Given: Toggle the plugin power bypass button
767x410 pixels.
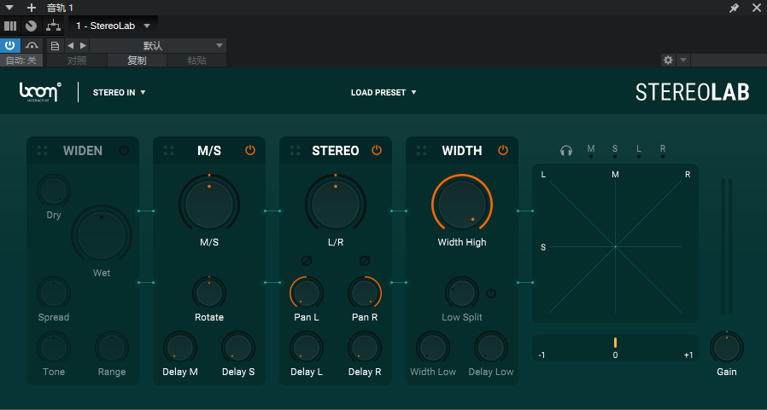Looking at the screenshot, I should click(x=9, y=45).
